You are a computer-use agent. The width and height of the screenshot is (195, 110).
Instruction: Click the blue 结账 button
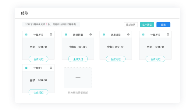click(163, 24)
